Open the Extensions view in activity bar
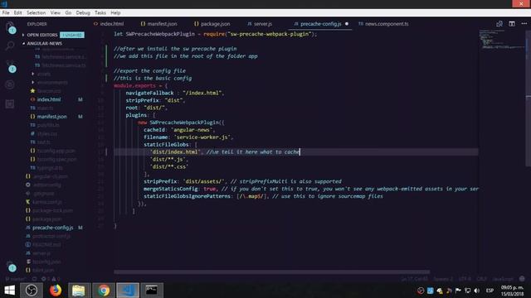This screenshot has height=298, width=531. 10,103
